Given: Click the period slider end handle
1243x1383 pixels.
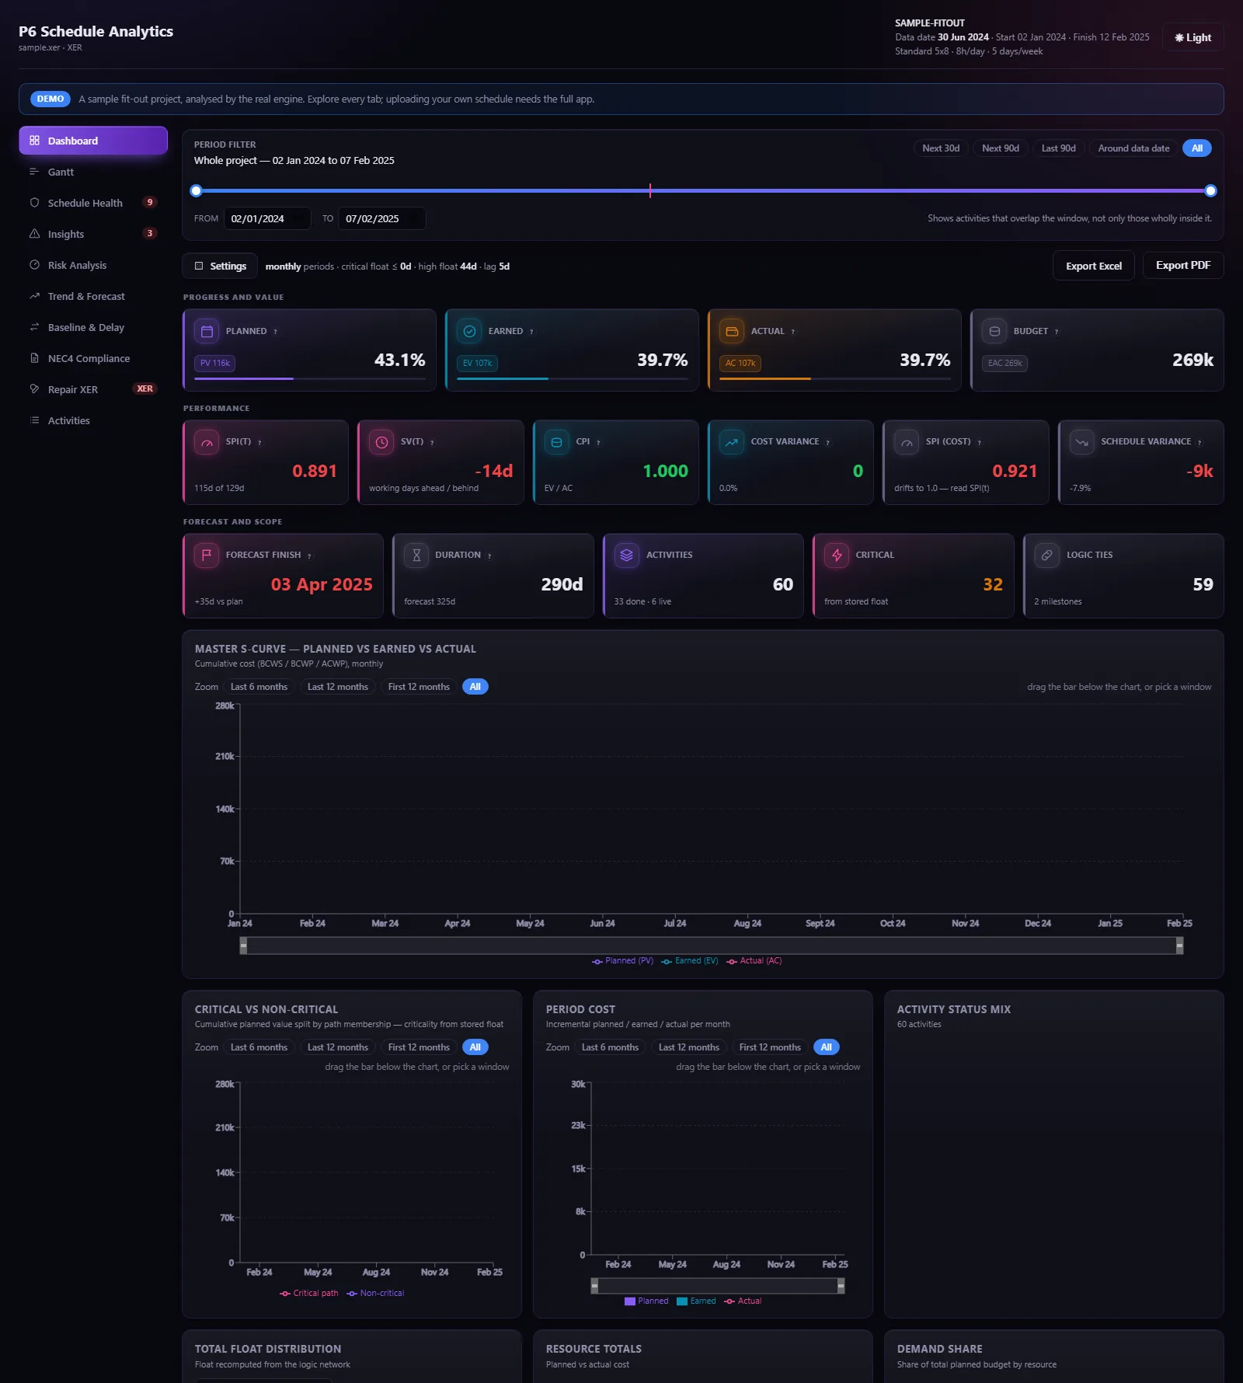Looking at the screenshot, I should coord(1210,190).
